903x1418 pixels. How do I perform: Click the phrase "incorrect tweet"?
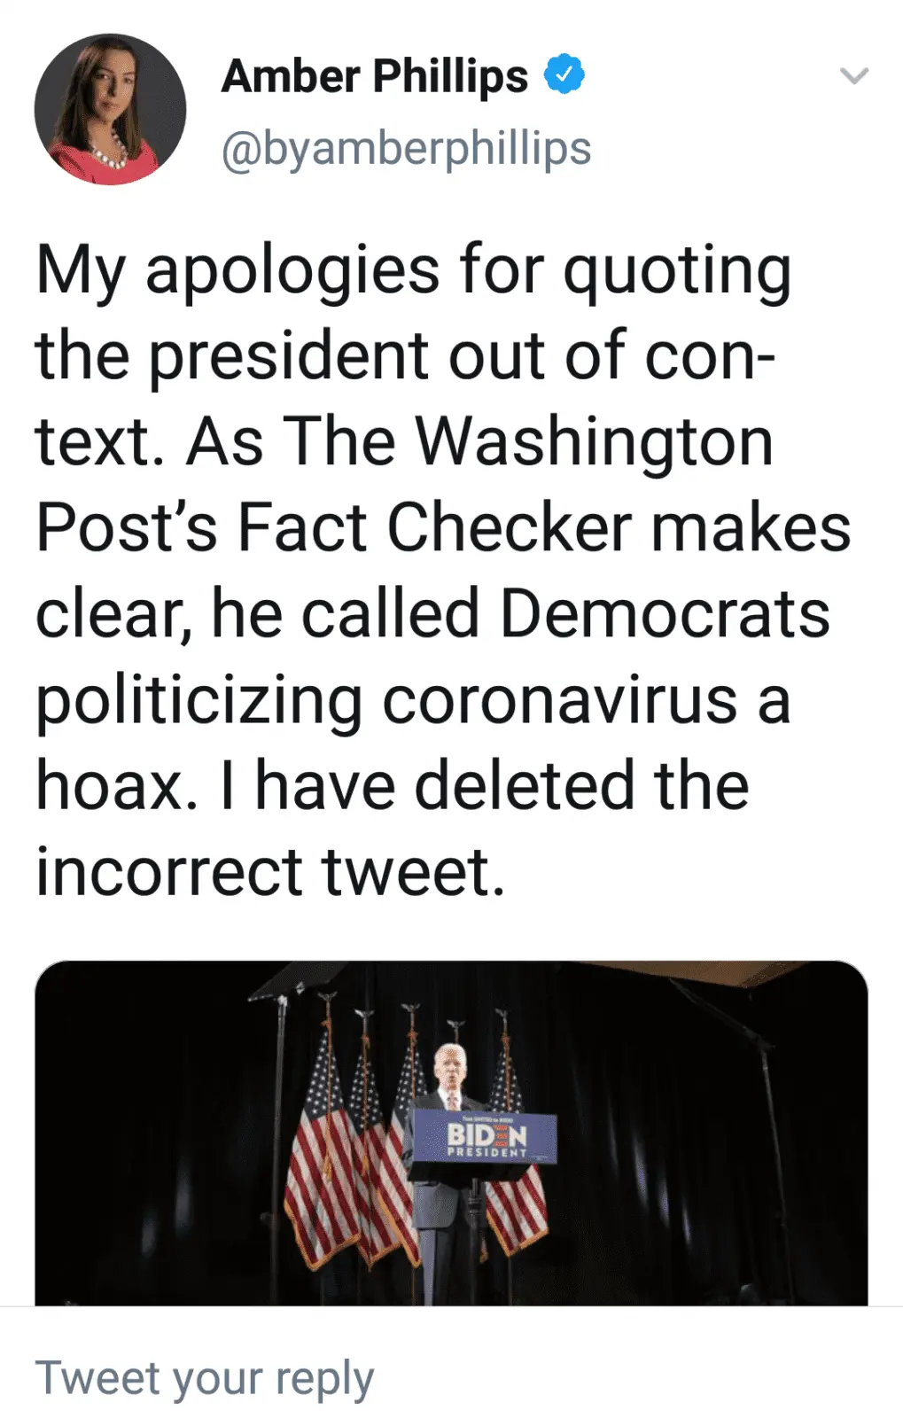(269, 872)
